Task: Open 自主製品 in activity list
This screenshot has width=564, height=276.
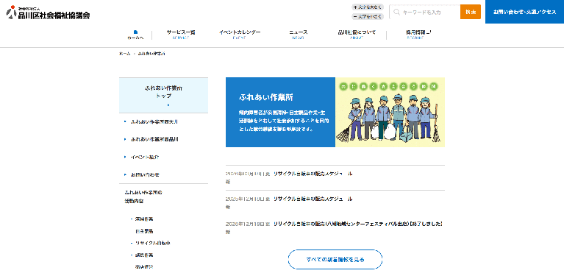Action: (x=144, y=231)
